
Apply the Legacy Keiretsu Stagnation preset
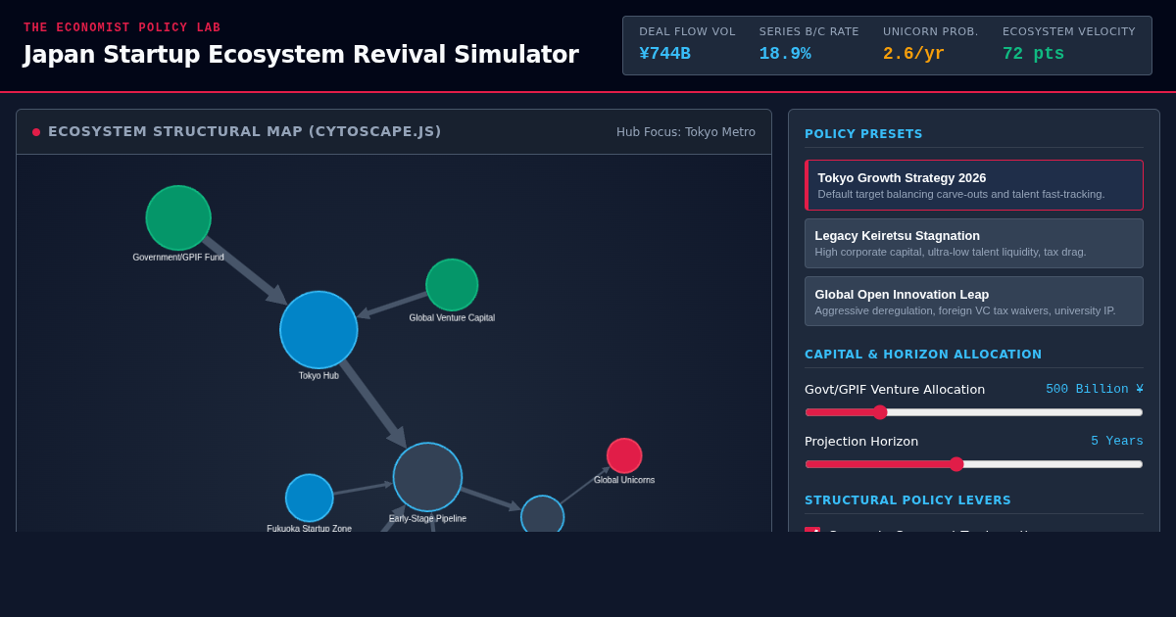[x=974, y=243]
